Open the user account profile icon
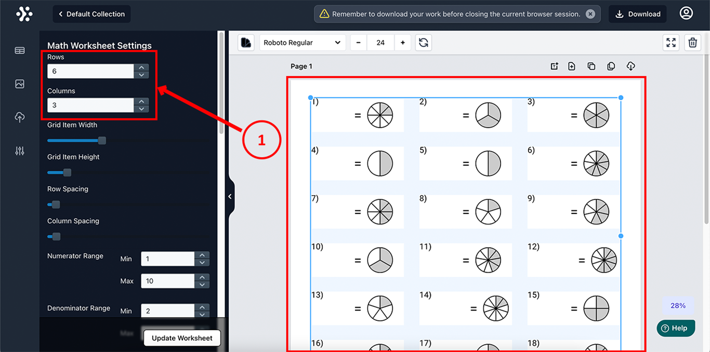The image size is (710, 352). coord(686,13)
